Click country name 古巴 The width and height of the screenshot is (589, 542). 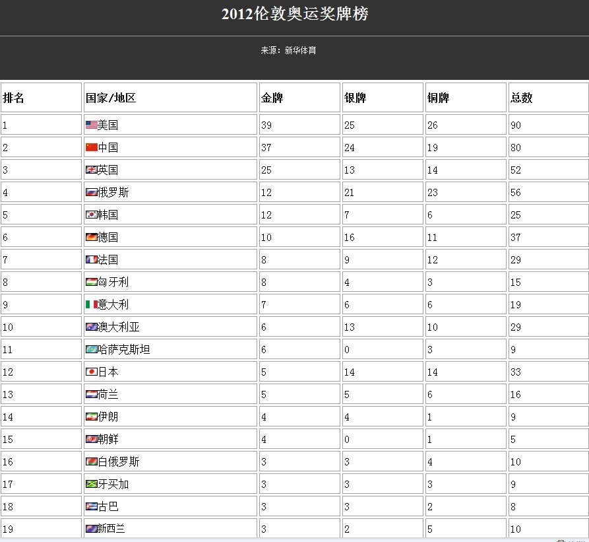click(108, 506)
